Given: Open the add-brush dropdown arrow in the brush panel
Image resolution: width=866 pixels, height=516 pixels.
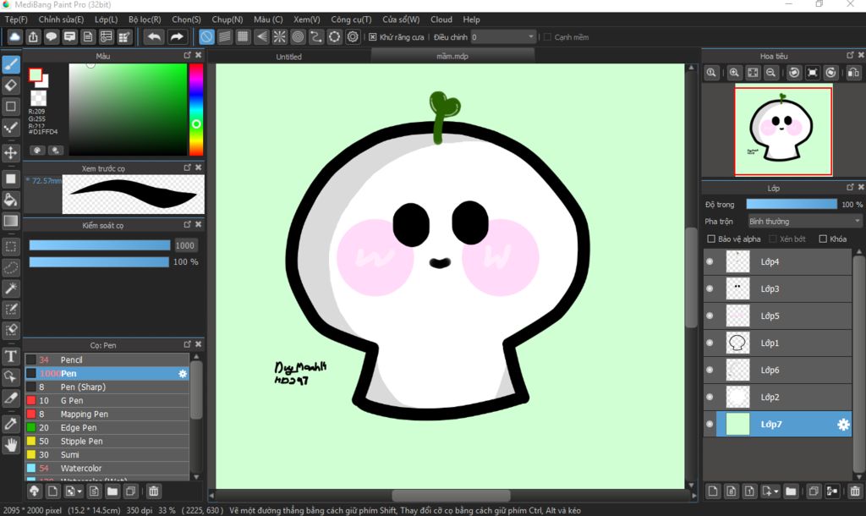Looking at the screenshot, I should pos(79,491).
